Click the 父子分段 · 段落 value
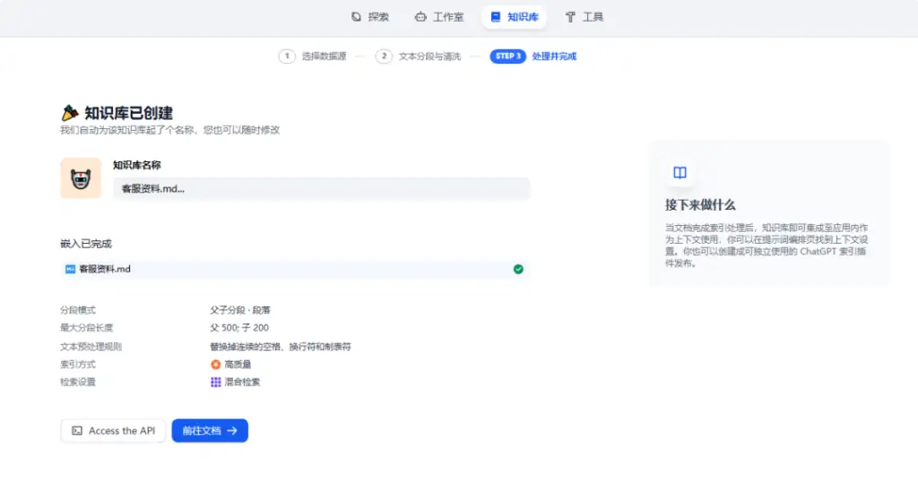Image resolution: width=918 pixels, height=501 pixels. click(x=240, y=310)
